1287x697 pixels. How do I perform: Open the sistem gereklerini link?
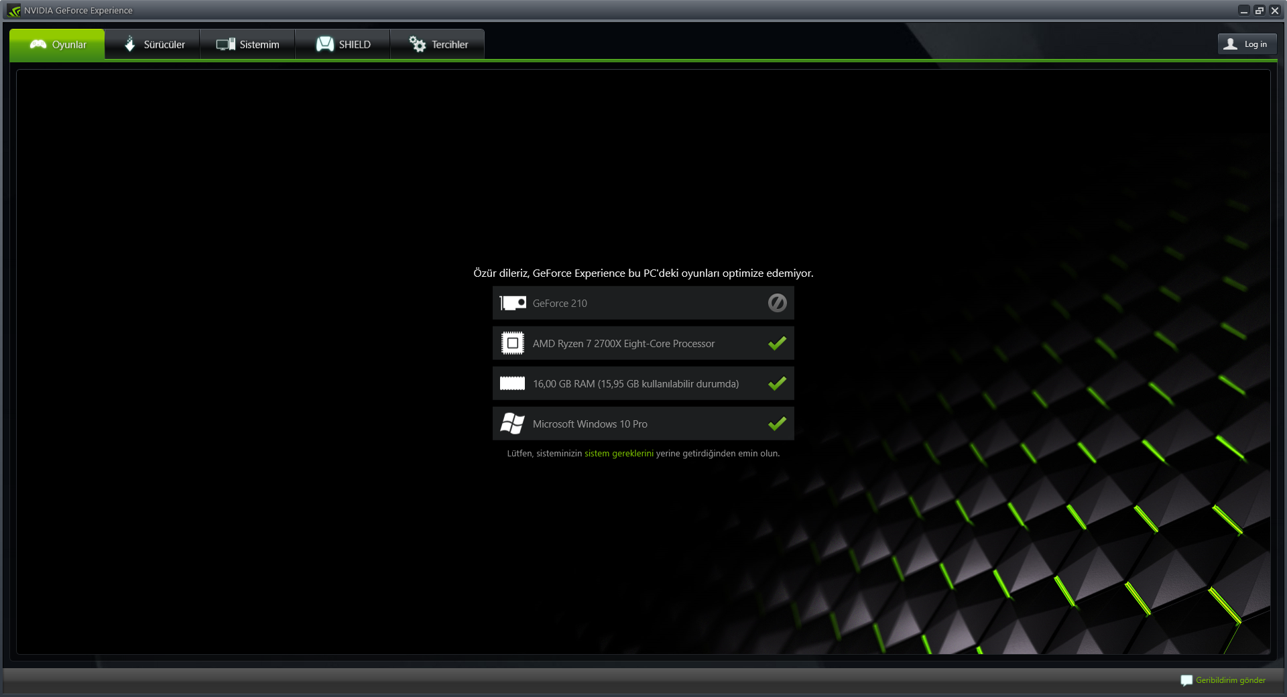[619, 454]
